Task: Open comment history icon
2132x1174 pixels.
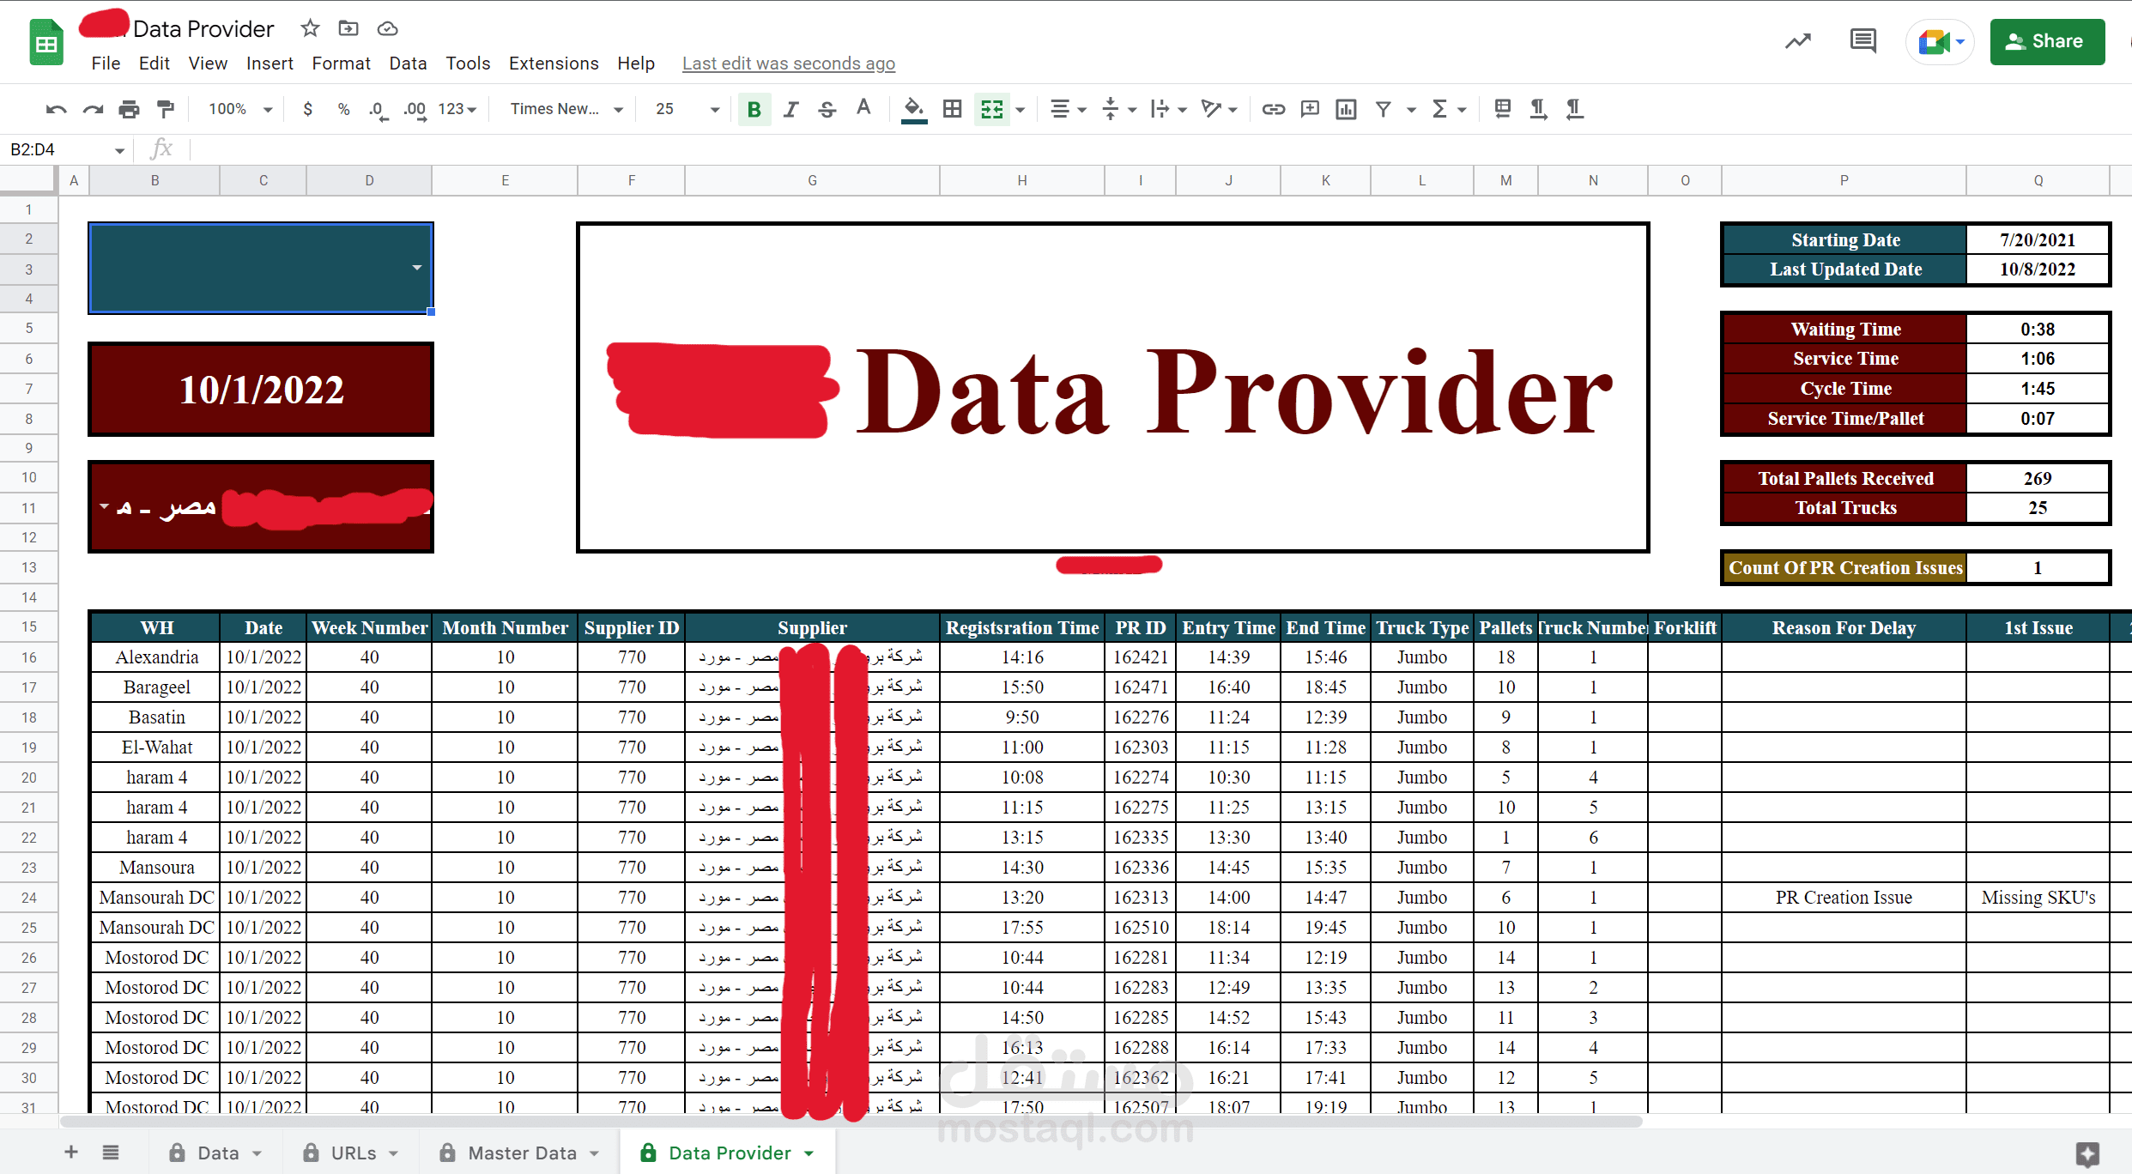Action: (1862, 41)
